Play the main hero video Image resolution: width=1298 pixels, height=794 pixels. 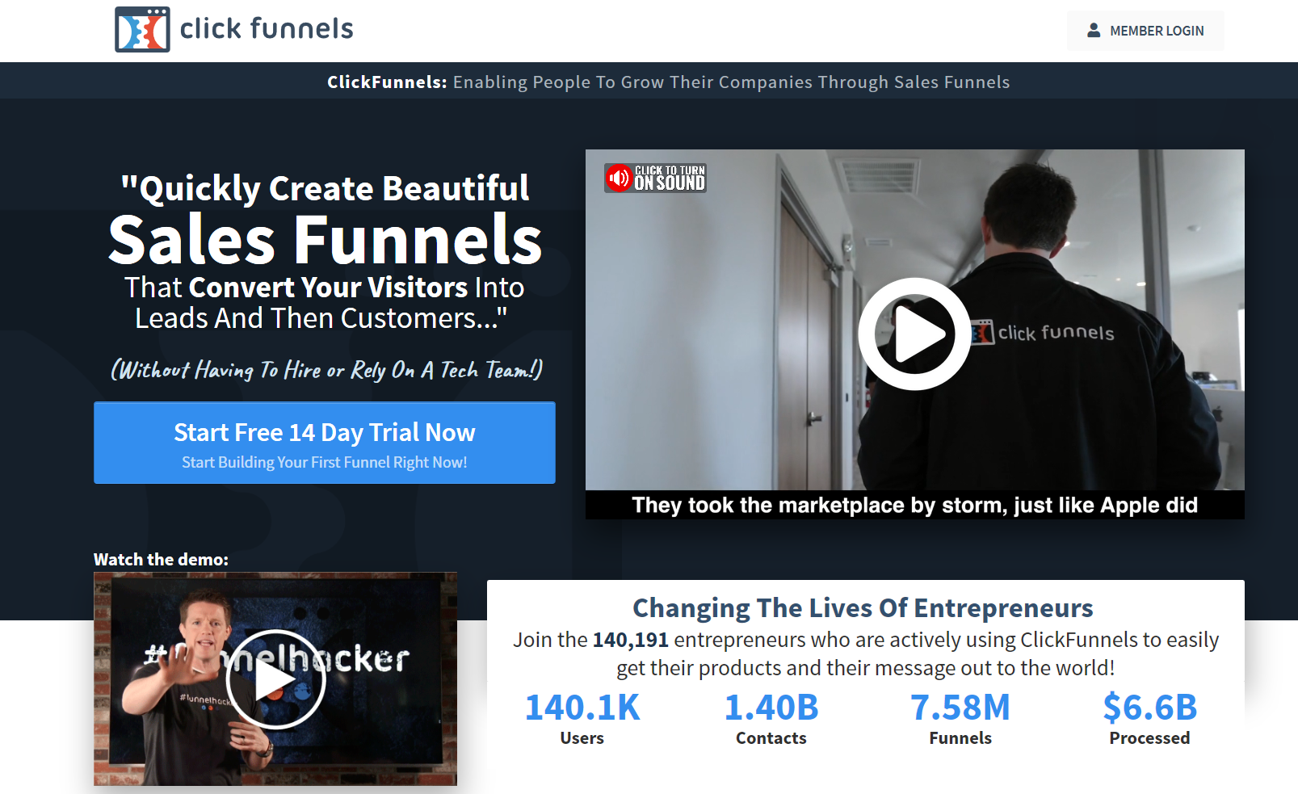pos(914,334)
